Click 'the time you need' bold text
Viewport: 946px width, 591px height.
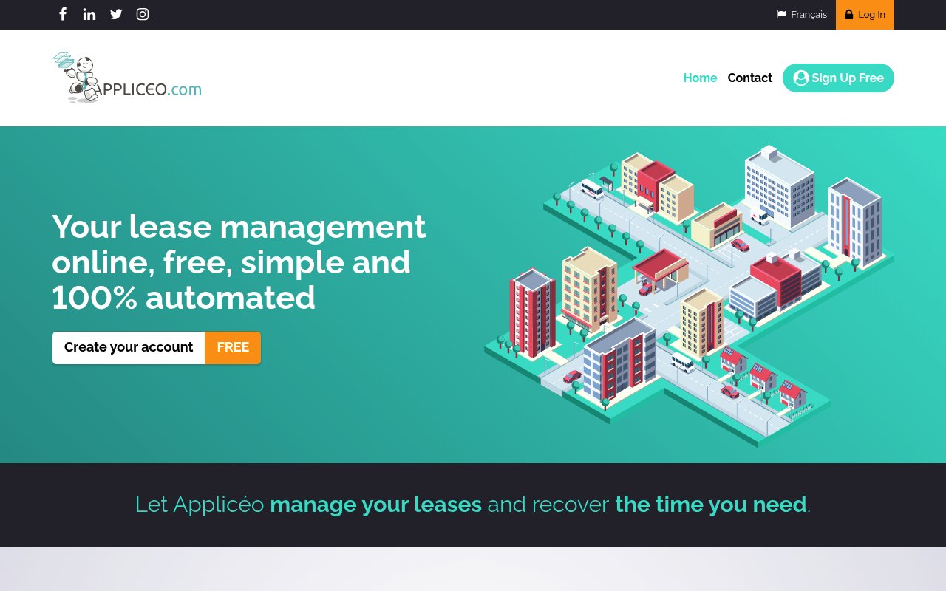[710, 505]
